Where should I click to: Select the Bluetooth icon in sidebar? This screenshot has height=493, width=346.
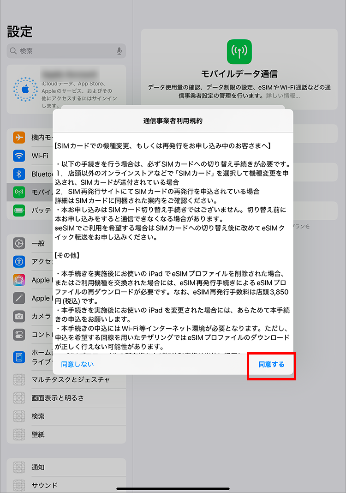(x=19, y=174)
